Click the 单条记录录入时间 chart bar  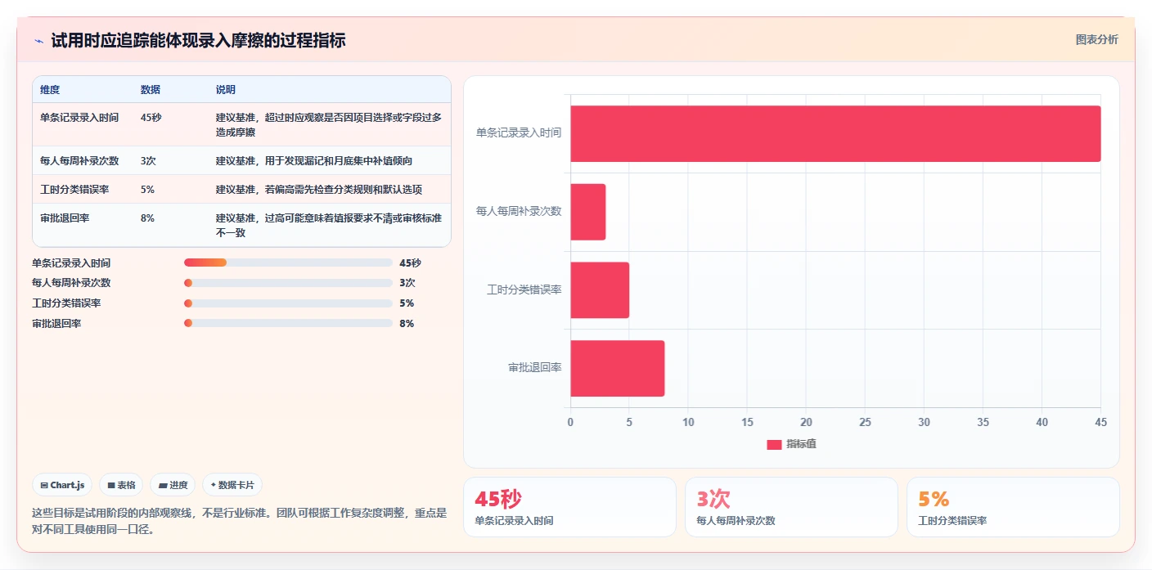coord(835,133)
